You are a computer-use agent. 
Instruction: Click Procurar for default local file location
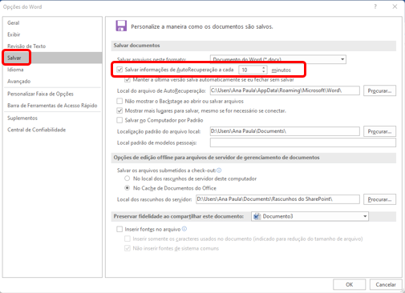tap(379, 131)
